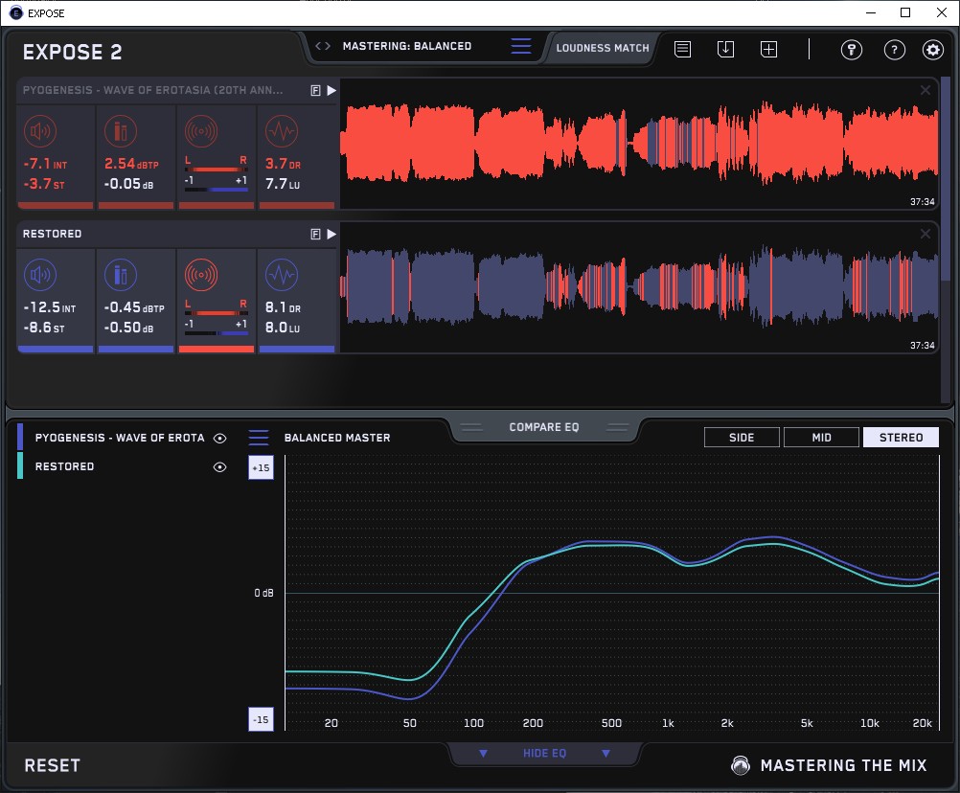
Task: Click the dynamic range waveform icon in the Pyogenesis track
Action: coord(282,131)
